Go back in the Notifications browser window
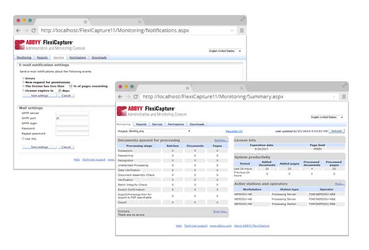 point(18,30)
